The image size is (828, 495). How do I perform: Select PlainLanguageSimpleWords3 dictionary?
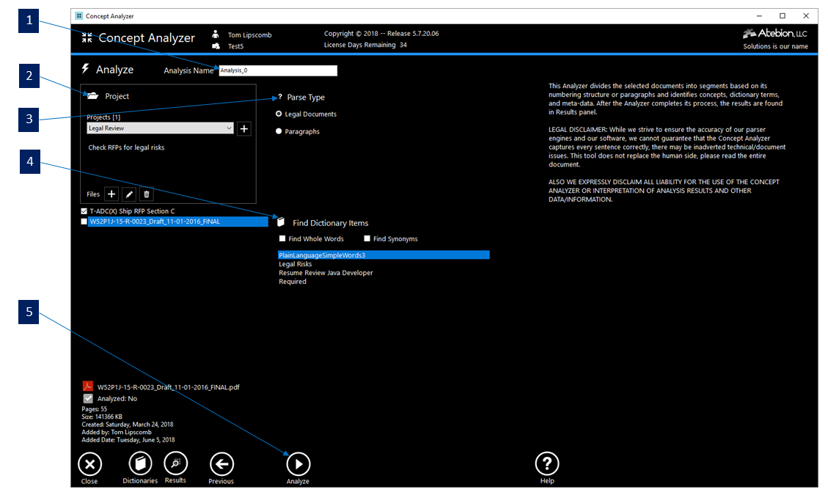point(384,255)
